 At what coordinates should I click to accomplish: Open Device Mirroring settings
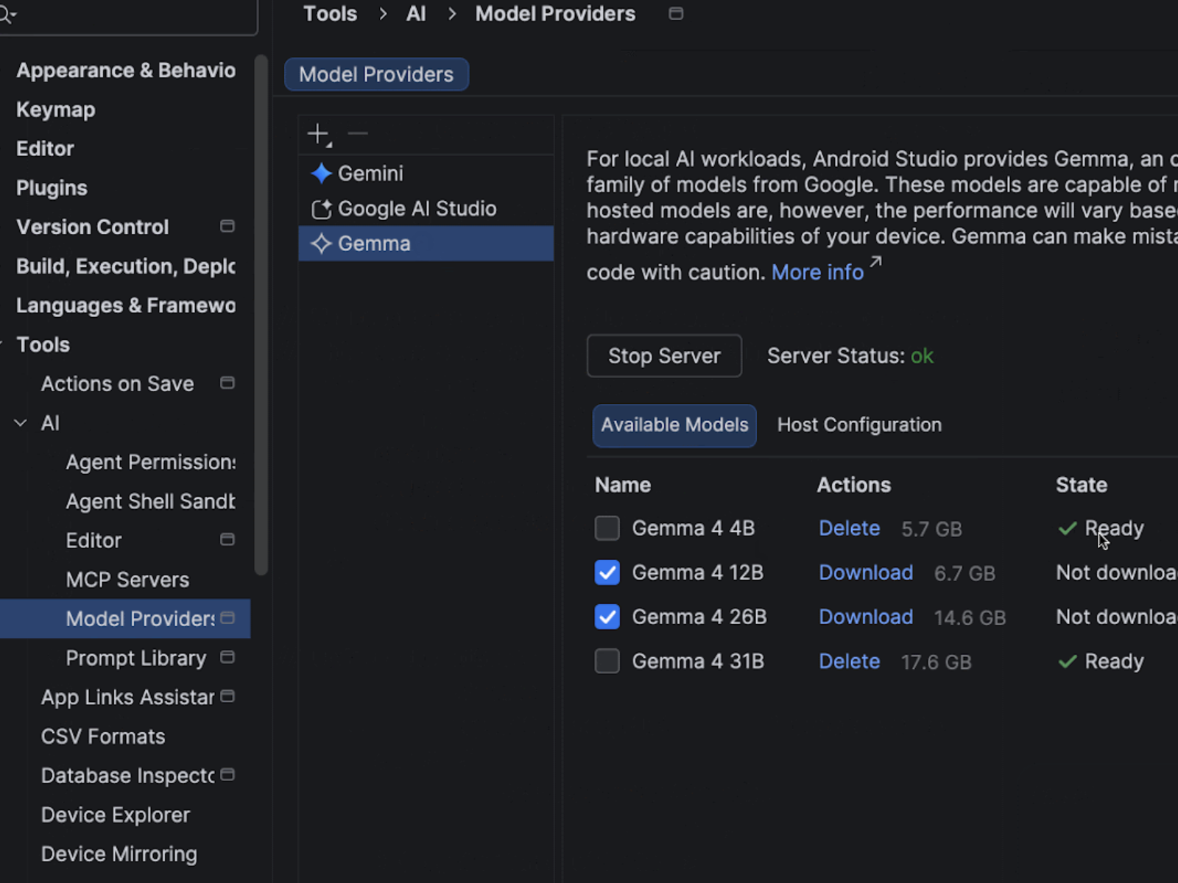tap(119, 854)
